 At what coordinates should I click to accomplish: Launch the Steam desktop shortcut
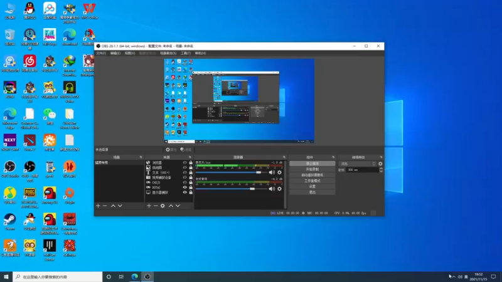[x=10, y=222]
